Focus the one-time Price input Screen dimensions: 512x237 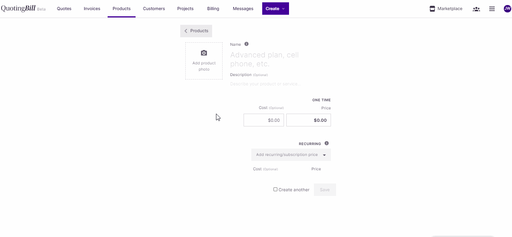tap(308, 120)
